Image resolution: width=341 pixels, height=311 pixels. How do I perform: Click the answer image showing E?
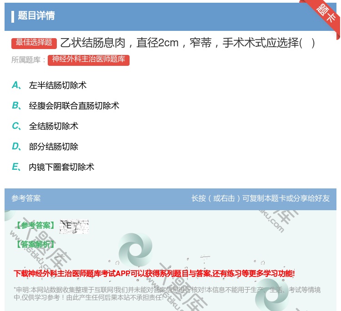pyautogui.click(x=74, y=226)
